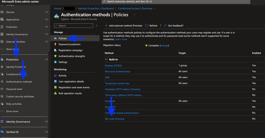
Task: Collapse the Built-In methods group
Action: pyautogui.click(x=106, y=59)
